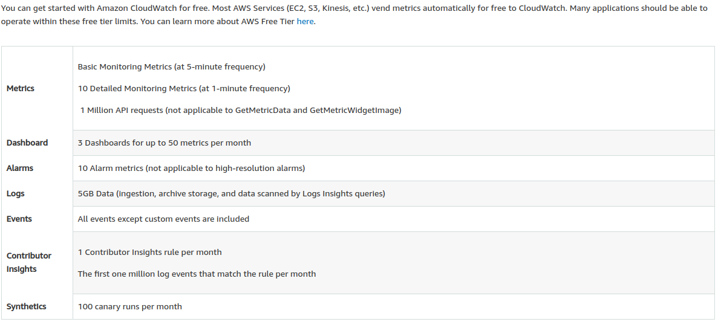718x322 pixels.
Task: Select the 5GB Data logs description
Action: tap(232, 193)
